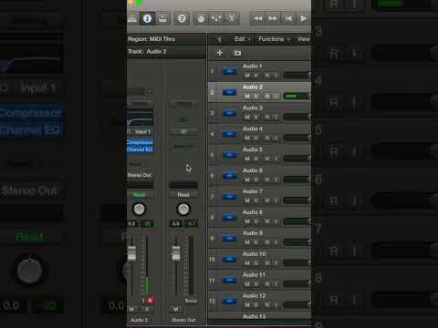Mute the Audio 10 track
Image resolution: width=438 pixels, height=328 pixels.
pyautogui.click(x=247, y=263)
